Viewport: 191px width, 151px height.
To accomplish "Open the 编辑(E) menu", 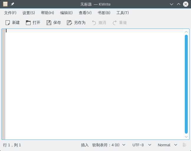I will pyautogui.click(x=66, y=13).
